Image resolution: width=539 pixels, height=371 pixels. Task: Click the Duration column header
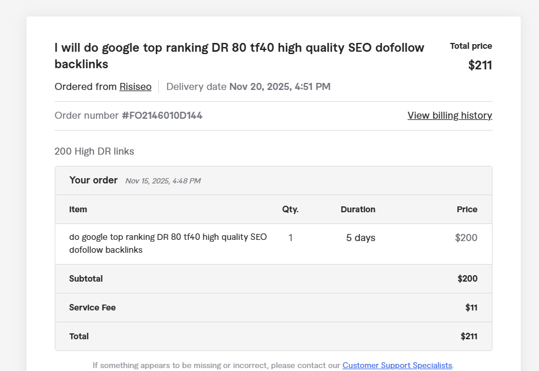[x=358, y=209]
